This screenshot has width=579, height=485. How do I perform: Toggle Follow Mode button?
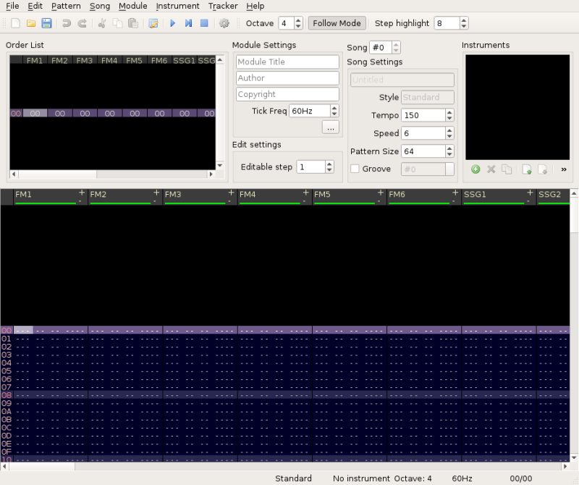[x=337, y=23]
